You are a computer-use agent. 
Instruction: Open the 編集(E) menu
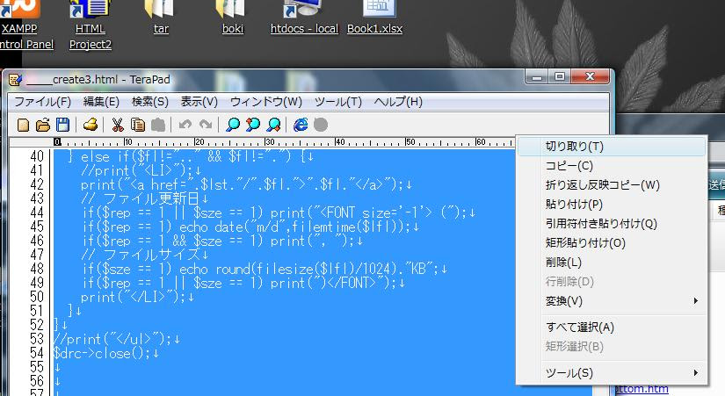[x=101, y=102]
